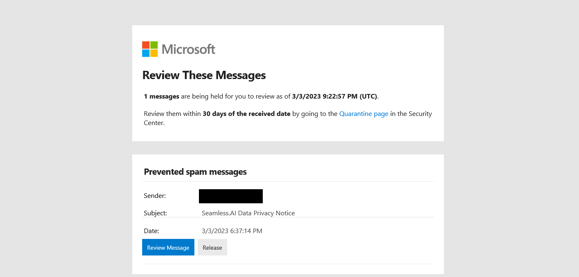Click the Microsoft wordmark text
This screenshot has height=277, width=579.
[x=189, y=48]
